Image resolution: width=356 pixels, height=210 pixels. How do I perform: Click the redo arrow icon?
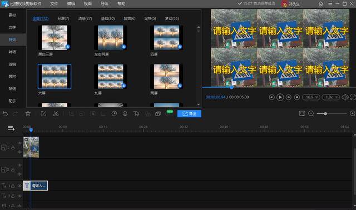[16, 114]
